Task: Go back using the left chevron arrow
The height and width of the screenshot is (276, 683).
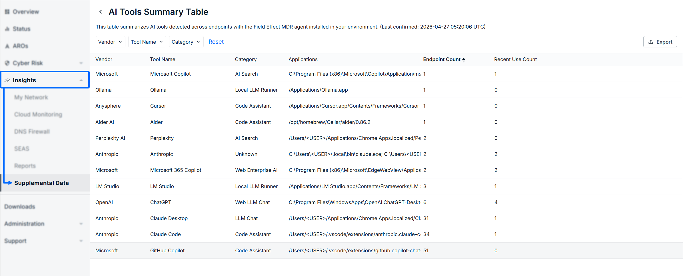Action: click(x=101, y=12)
